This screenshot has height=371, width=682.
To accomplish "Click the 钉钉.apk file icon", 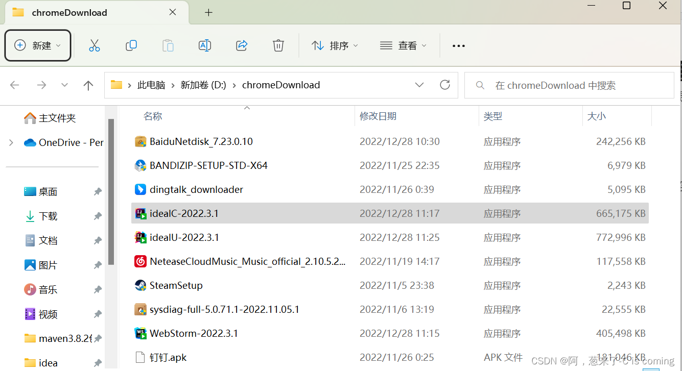I will [x=140, y=357].
